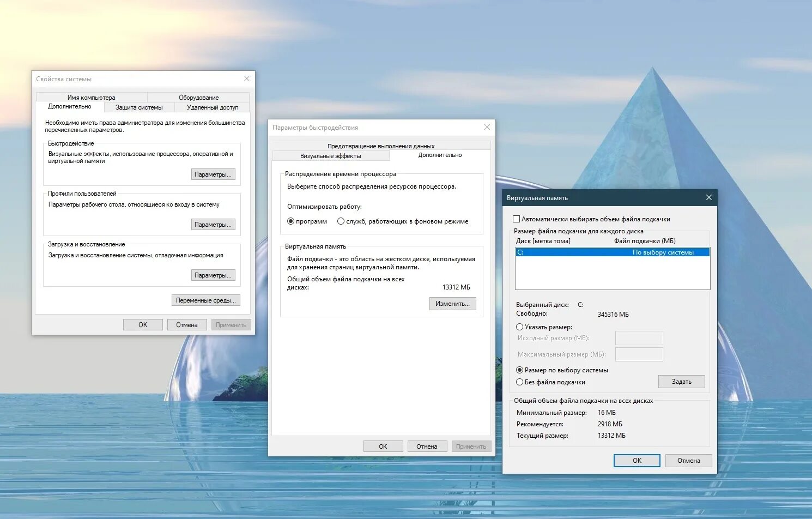Click Отмена in Параметры быстродействия
This screenshot has width=812, height=519.
click(x=427, y=446)
